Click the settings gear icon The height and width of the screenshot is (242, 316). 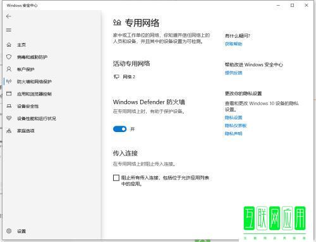coord(9,231)
